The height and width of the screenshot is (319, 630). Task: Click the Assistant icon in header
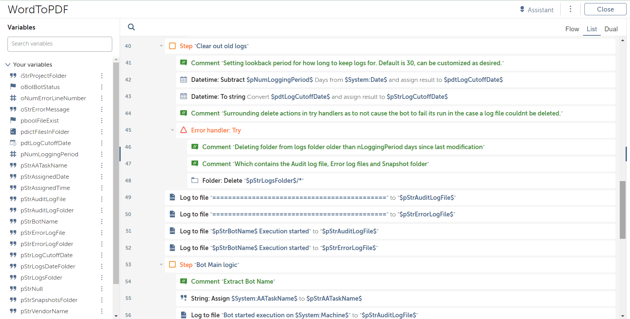click(522, 9)
